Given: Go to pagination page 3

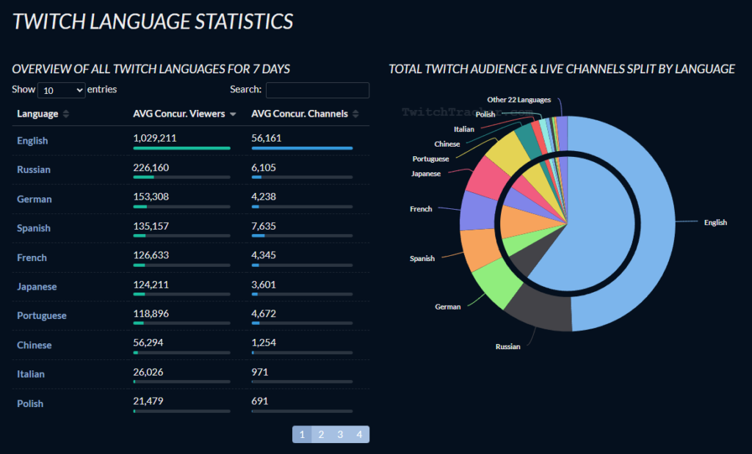Looking at the screenshot, I should pos(340,434).
